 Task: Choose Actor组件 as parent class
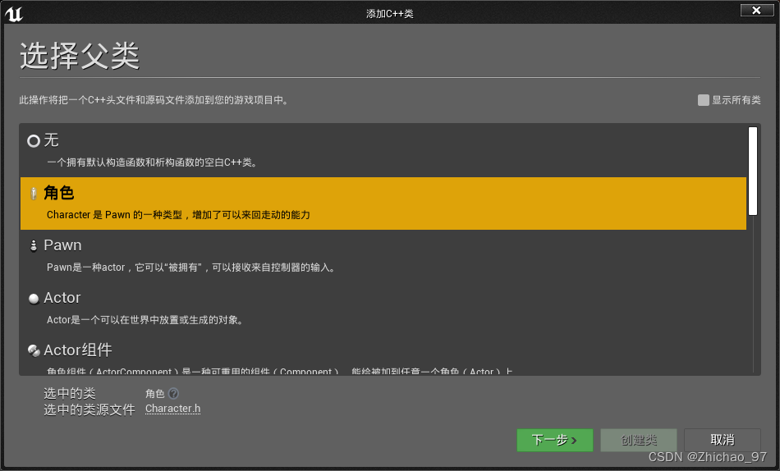383,354
